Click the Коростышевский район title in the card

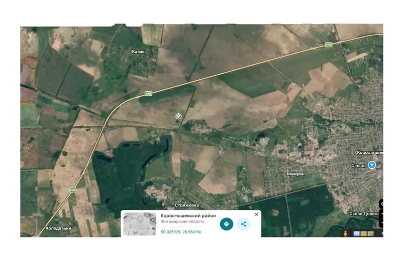pos(188,215)
